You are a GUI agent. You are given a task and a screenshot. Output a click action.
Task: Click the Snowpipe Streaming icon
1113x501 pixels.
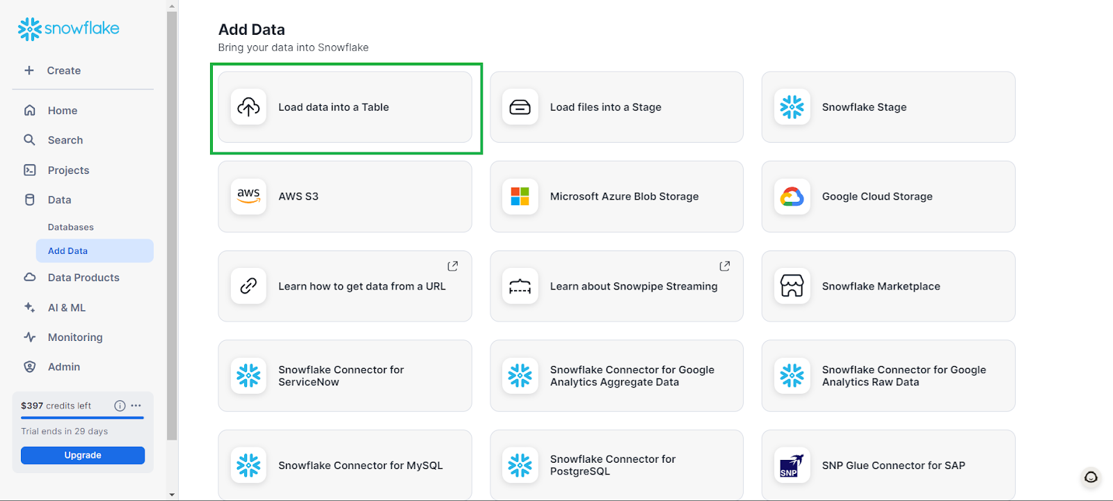tap(520, 286)
